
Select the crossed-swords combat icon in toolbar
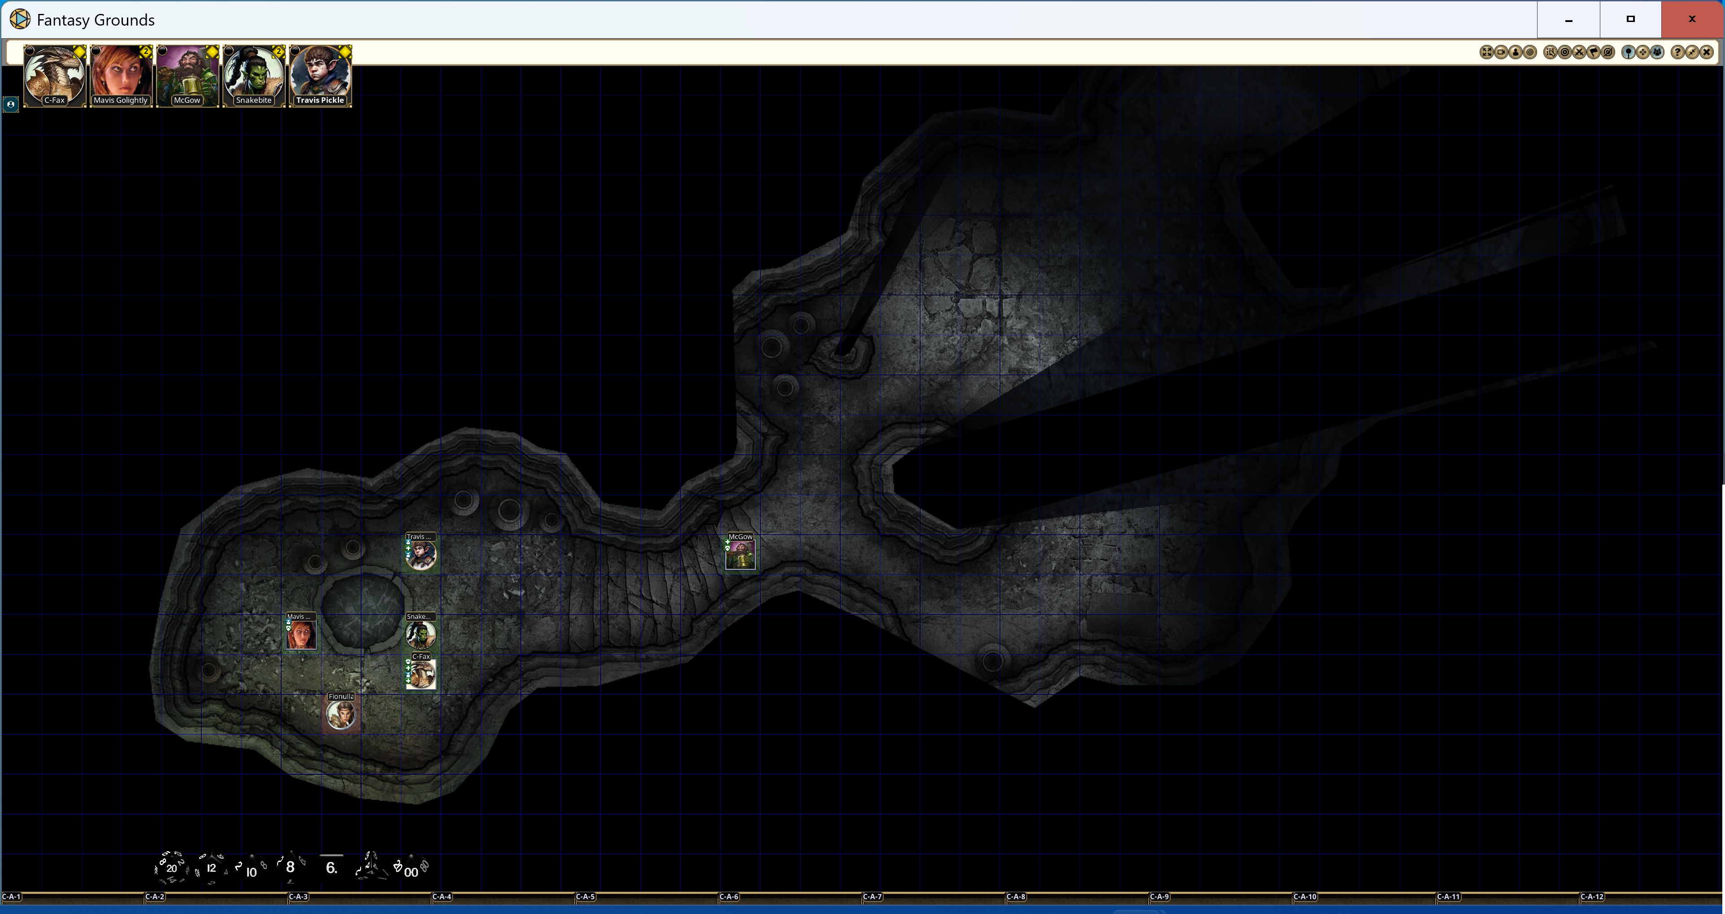click(1579, 52)
